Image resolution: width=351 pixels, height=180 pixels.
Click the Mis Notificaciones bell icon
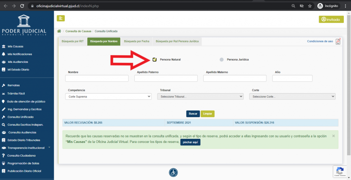click(3, 54)
